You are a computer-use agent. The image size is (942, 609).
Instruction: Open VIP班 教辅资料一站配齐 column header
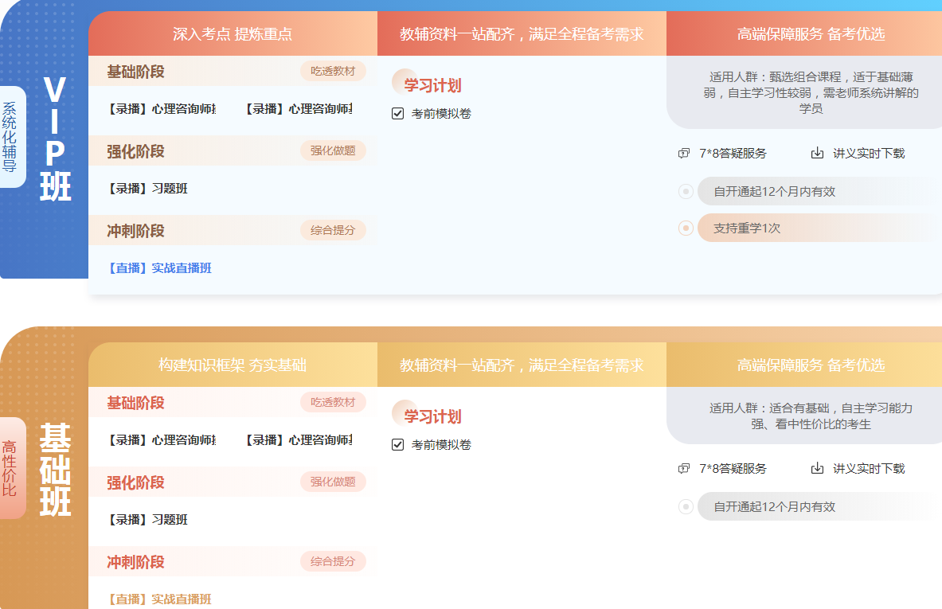tap(522, 33)
